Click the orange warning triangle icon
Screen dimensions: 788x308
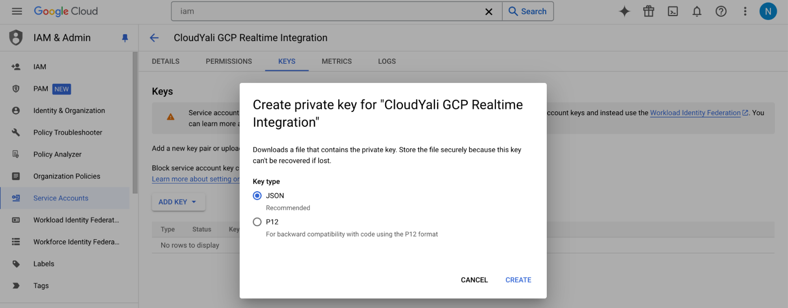point(170,117)
